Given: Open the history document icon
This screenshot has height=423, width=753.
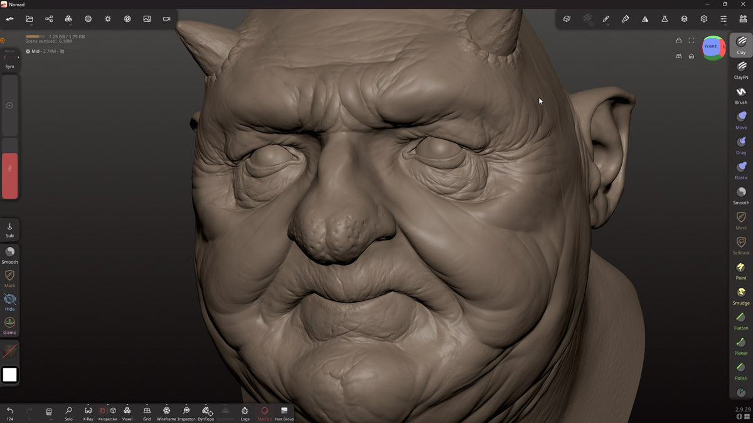Looking at the screenshot, I should [49, 413].
